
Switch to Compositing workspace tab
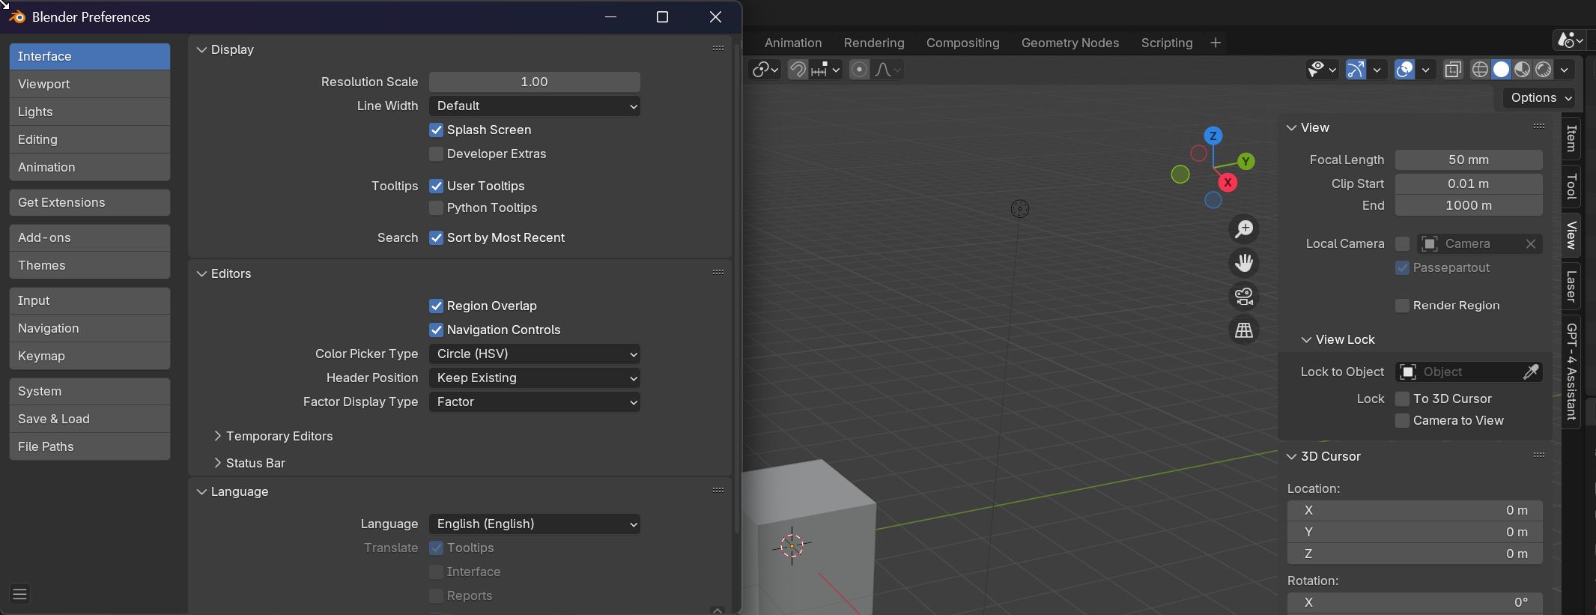click(962, 43)
